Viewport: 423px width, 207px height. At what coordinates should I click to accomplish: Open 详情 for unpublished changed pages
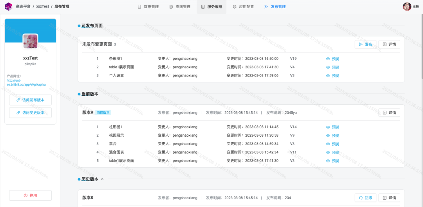click(389, 45)
